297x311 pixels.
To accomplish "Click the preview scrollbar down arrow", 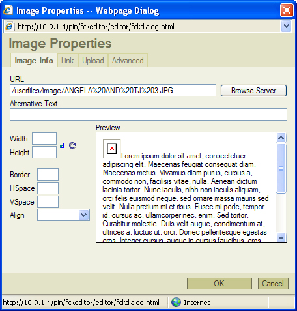I will coord(281,237).
